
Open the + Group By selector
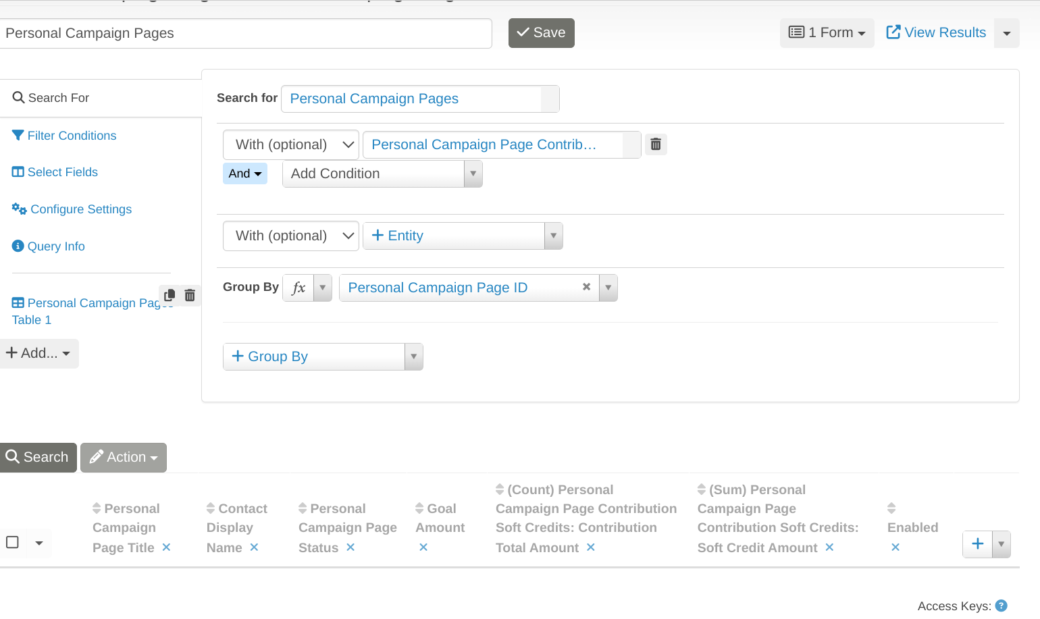click(x=323, y=356)
